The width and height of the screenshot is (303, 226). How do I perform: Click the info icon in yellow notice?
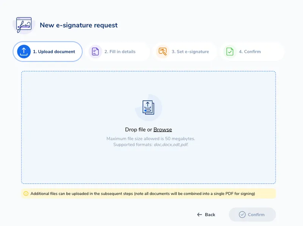tap(26, 193)
